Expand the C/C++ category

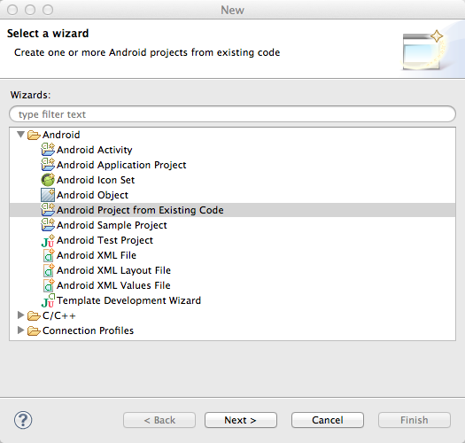(x=20, y=315)
